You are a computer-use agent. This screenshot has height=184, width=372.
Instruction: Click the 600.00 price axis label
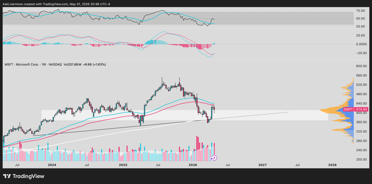pos(361,66)
